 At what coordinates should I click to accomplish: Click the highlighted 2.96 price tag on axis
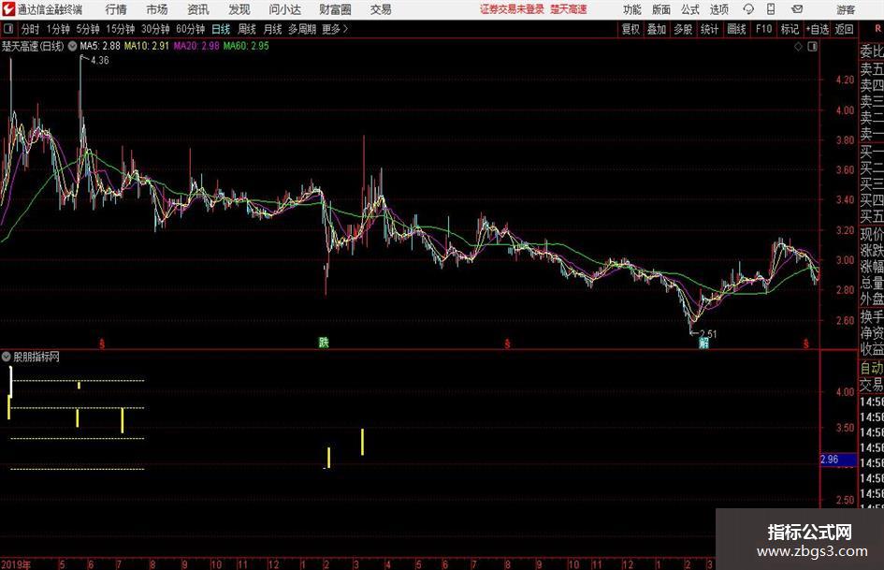pos(838,460)
